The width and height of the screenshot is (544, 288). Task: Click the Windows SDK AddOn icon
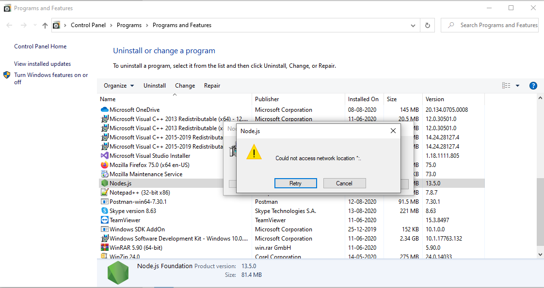click(x=104, y=229)
